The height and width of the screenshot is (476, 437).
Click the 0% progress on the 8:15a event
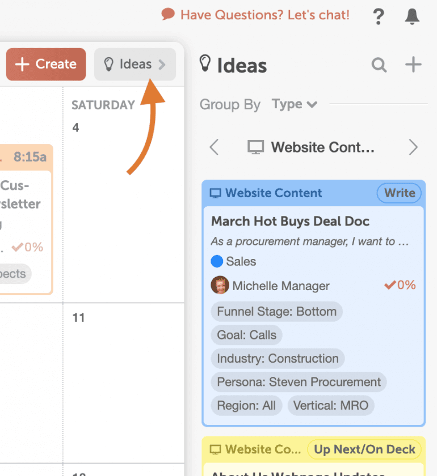[28, 247]
